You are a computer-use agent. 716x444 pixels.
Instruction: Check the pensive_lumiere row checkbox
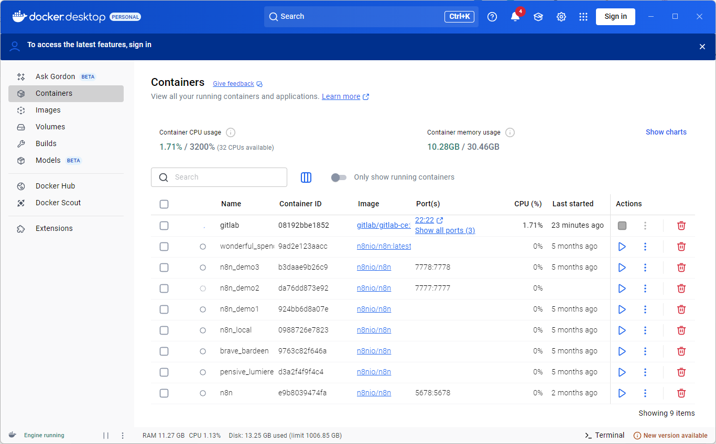pyautogui.click(x=164, y=372)
